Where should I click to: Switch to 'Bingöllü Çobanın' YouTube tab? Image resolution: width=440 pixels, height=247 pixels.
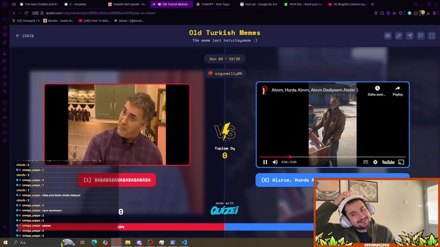(347, 4)
